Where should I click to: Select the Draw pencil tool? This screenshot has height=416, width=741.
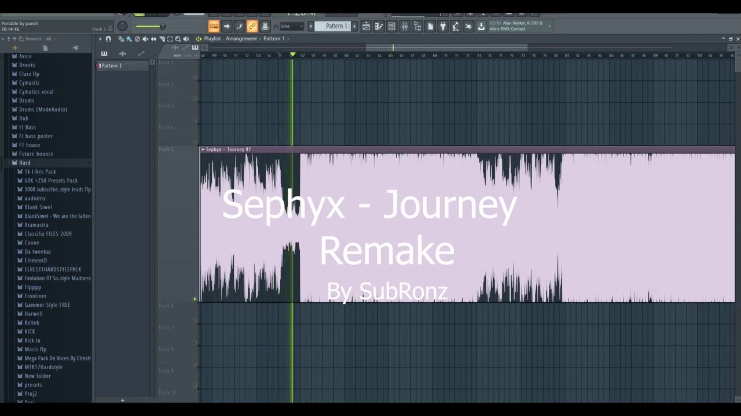click(121, 39)
